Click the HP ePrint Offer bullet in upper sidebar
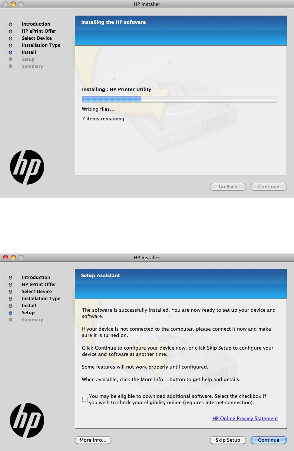 click(x=10, y=31)
